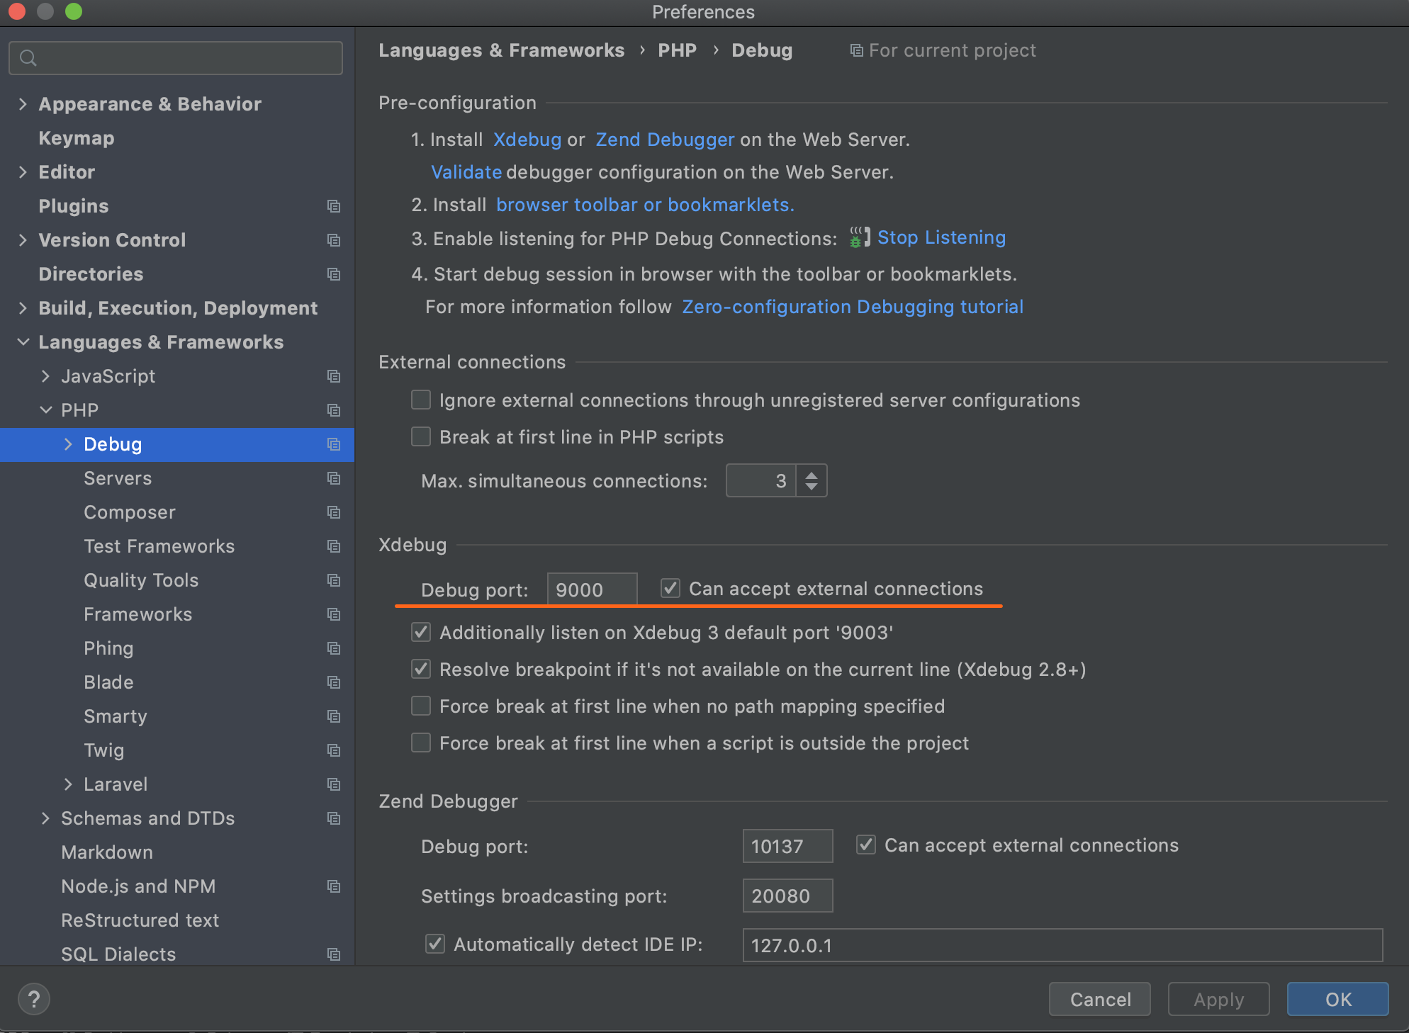Expand the Appearance & Behavior section
This screenshot has height=1033, width=1409.
click(x=23, y=104)
